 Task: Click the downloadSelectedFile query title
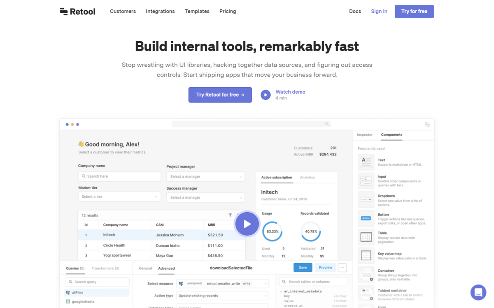[x=231, y=268]
